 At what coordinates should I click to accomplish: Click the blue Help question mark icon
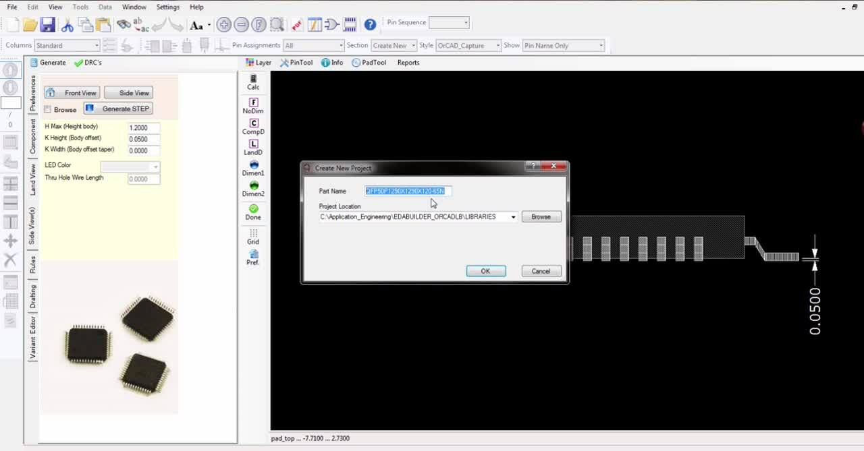[370, 25]
